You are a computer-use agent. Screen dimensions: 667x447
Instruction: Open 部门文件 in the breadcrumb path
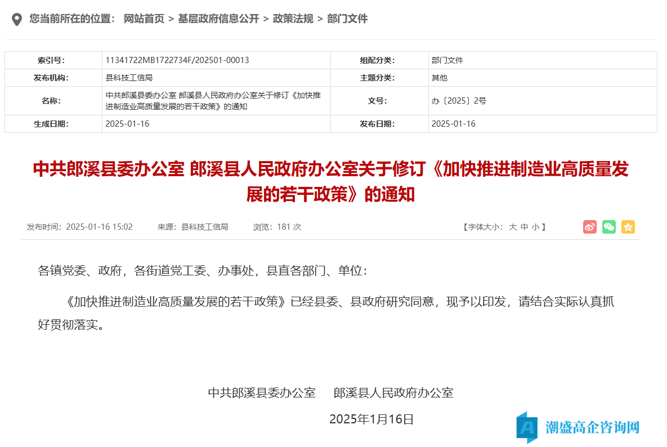tap(347, 19)
